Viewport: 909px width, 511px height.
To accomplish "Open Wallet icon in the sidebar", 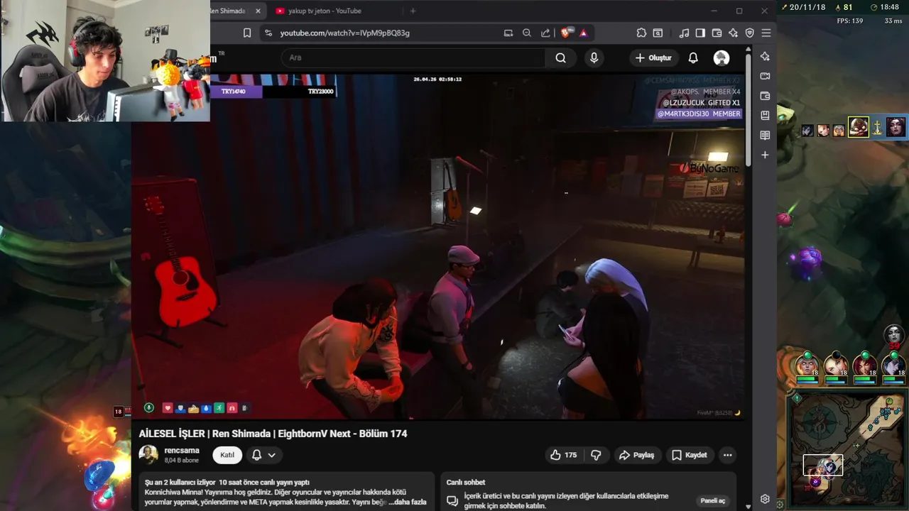I will (765, 96).
